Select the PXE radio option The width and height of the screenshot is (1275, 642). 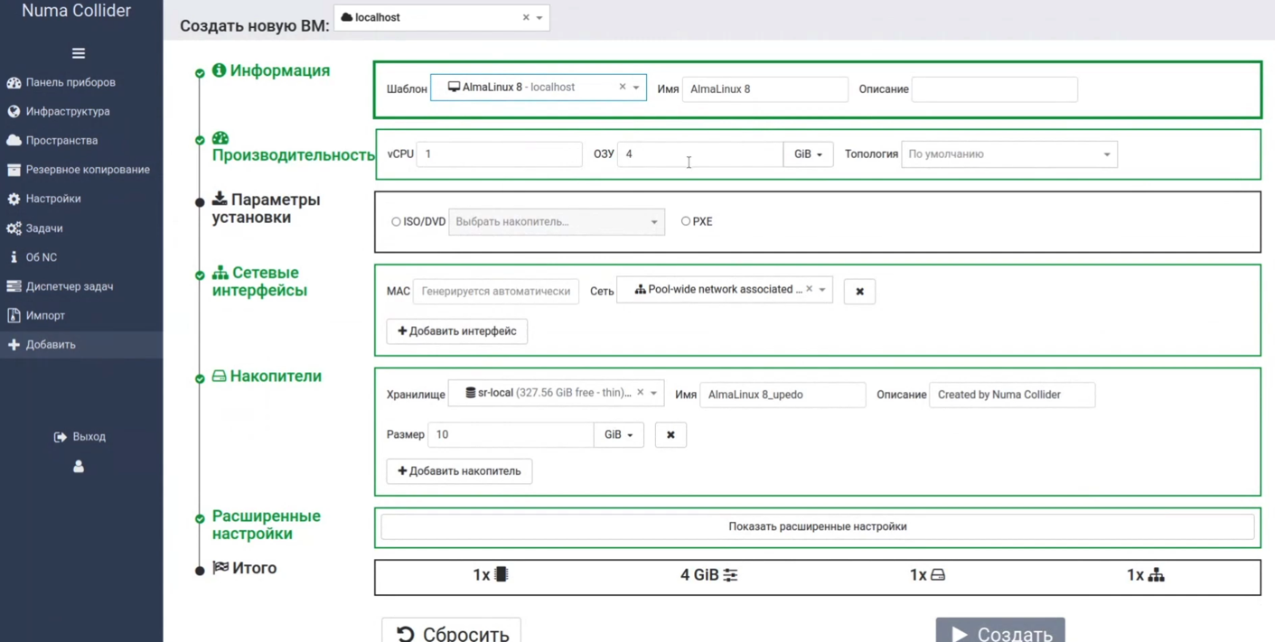pyautogui.click(x=686, y=221)
